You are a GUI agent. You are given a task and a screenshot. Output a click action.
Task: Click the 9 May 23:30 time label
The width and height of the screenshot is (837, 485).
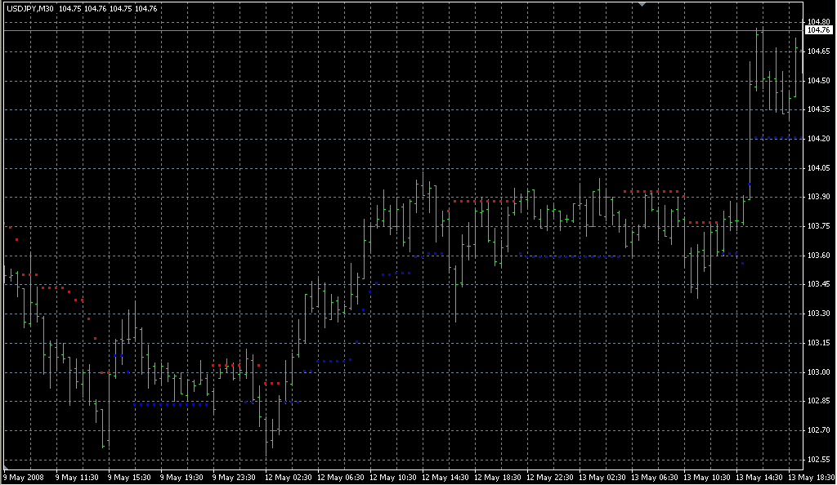click(x=235, y=477)
